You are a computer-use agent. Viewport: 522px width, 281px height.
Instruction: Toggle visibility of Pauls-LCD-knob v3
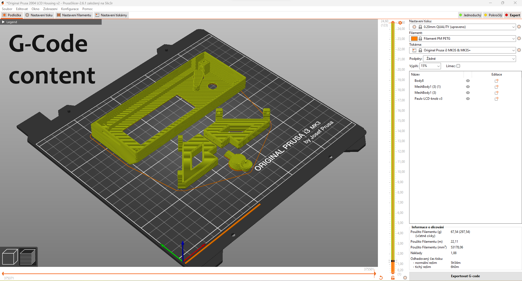pos(468,99)
